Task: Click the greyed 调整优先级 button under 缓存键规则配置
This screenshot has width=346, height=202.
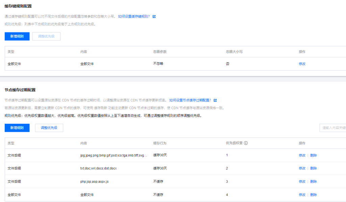Action: coord(46,36)
